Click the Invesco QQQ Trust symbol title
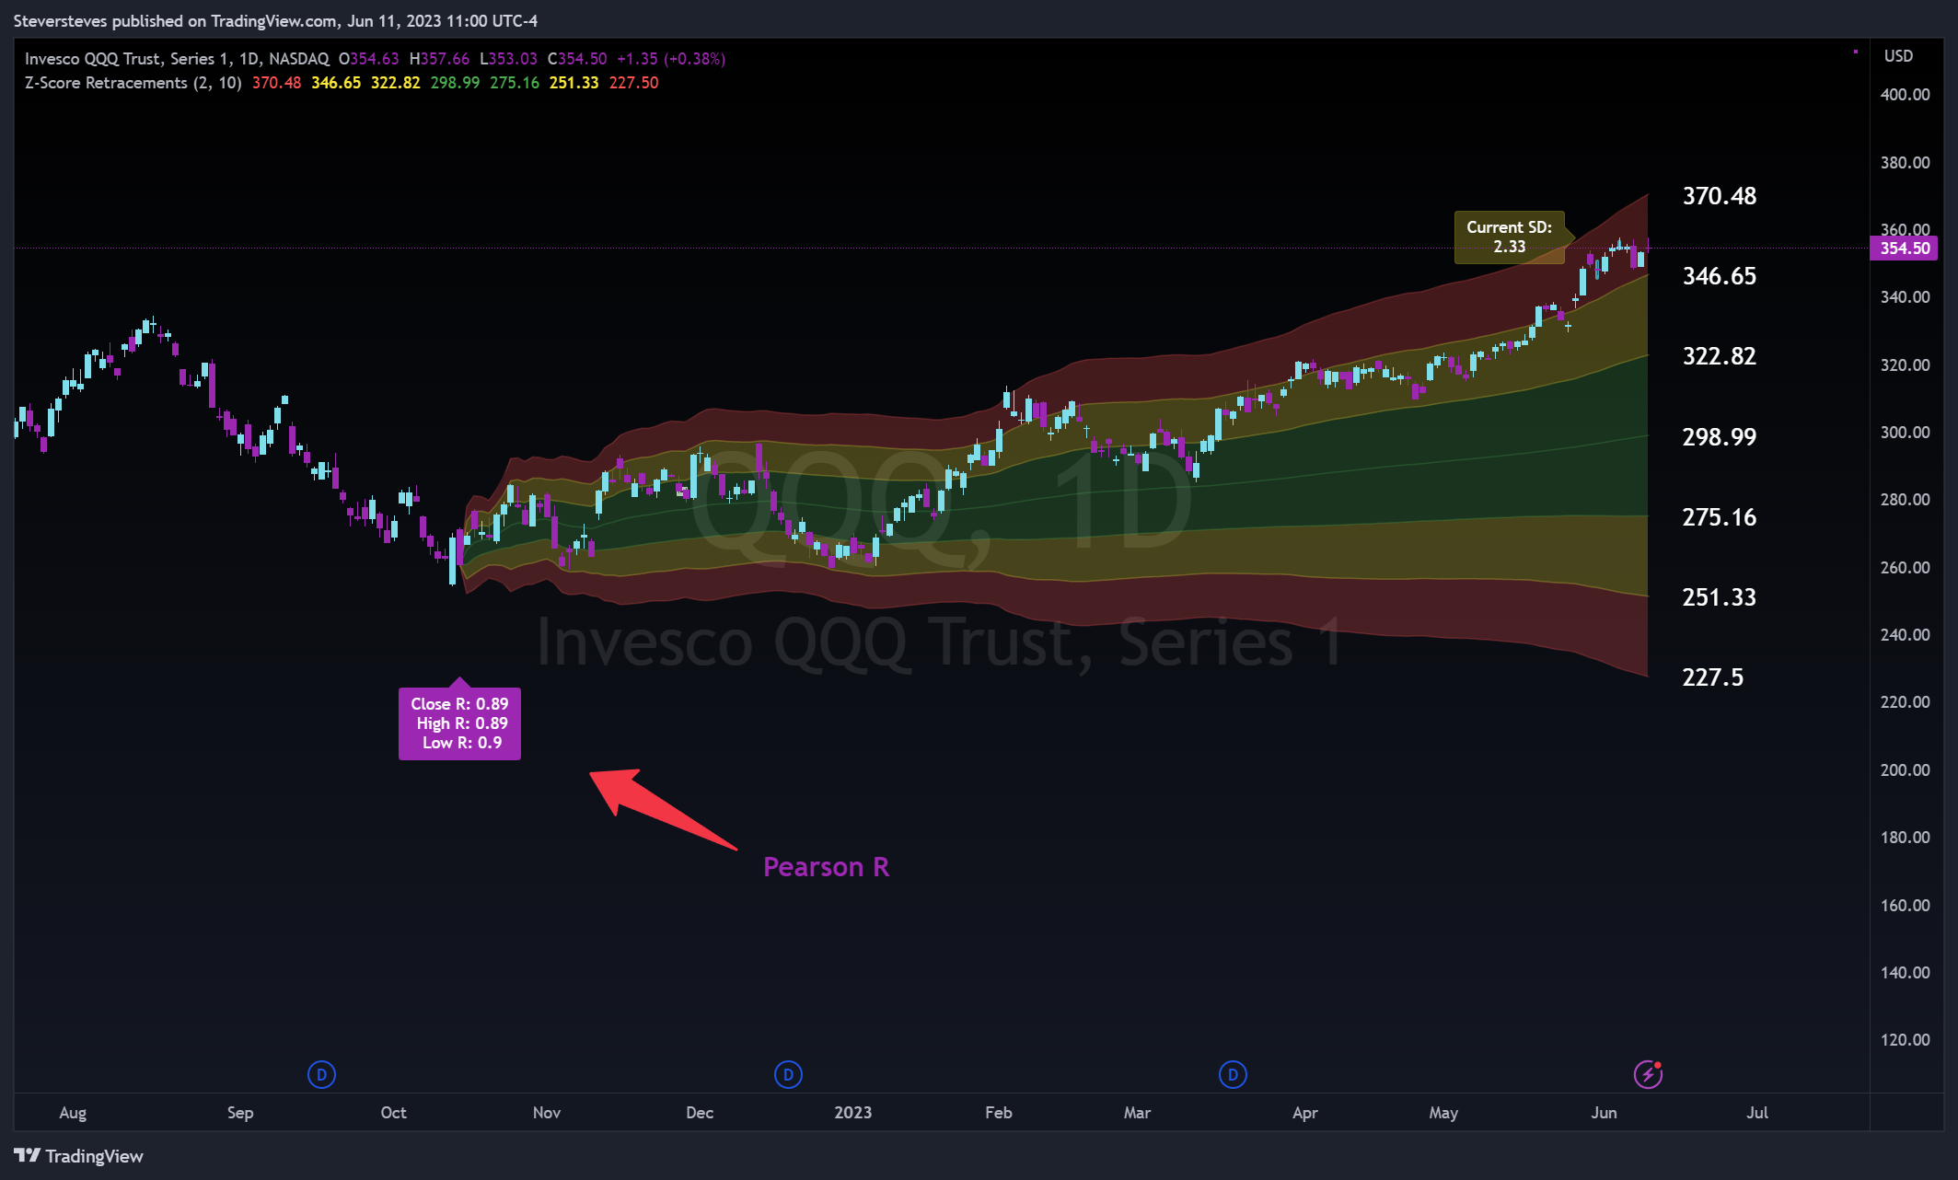 (177, 59)
